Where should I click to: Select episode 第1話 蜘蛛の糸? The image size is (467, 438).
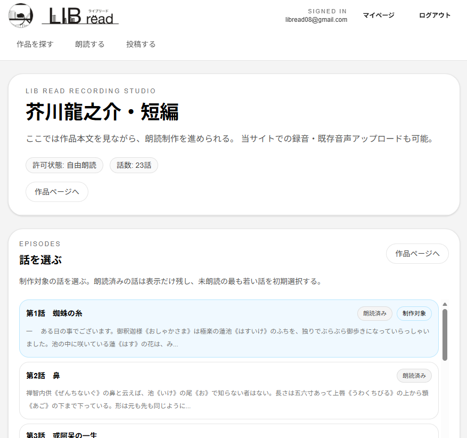[229, 328]
